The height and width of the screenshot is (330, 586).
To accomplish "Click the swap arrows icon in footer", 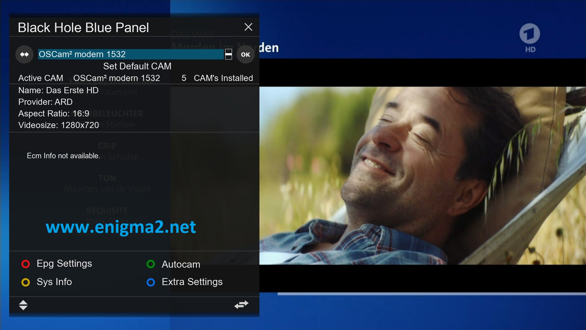I will point(241,305).
